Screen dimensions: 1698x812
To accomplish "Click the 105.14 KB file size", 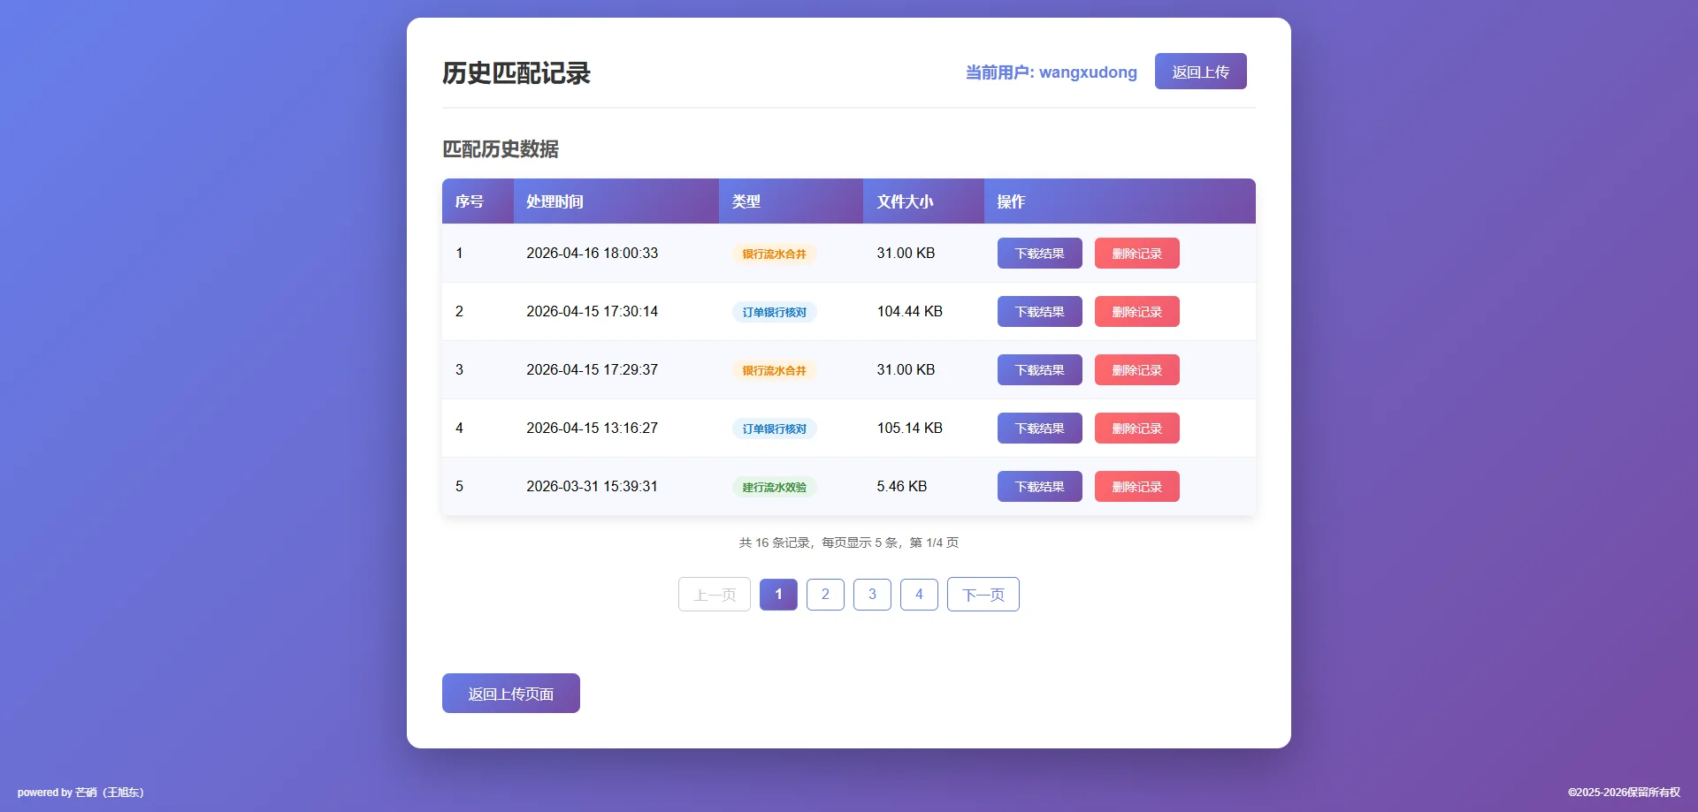I will (x=909, y=429).
